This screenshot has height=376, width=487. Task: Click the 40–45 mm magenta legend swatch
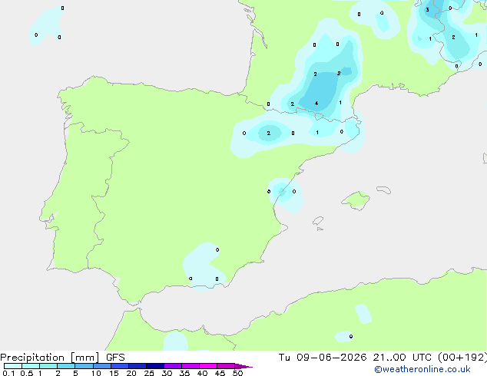(x=208, y=366)
